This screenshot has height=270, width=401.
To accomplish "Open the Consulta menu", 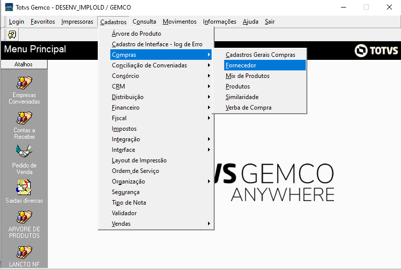I will [x=144, y=22].
